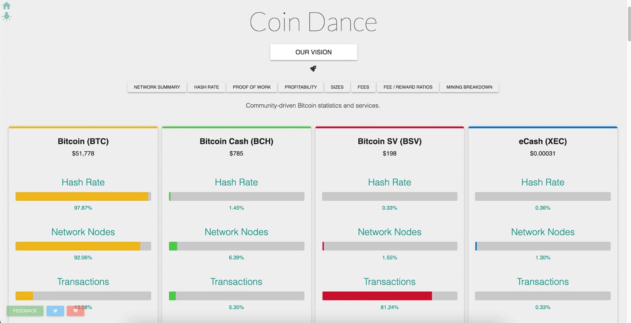Toggle the lightbulb theme icon
The height and width of the screenshot is (323, 631).
(6, 16)
